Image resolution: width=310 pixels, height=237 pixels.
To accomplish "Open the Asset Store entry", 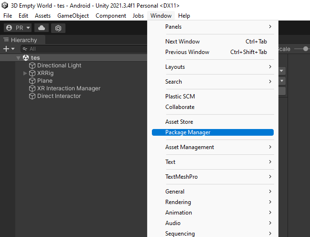I will [x=179, y=122].
